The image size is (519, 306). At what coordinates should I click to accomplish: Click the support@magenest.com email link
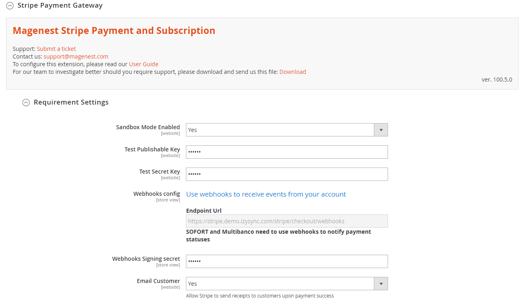[x=76, y=57]
